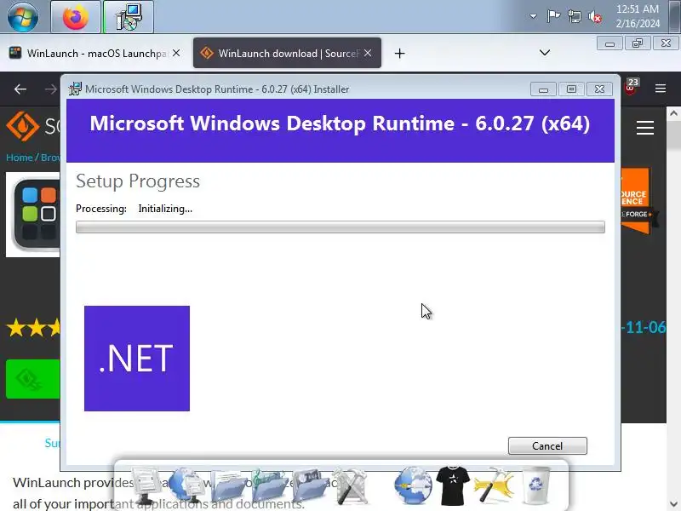
Task: Open the pictures folder dock icon
Action: click(x=310, y=487)
